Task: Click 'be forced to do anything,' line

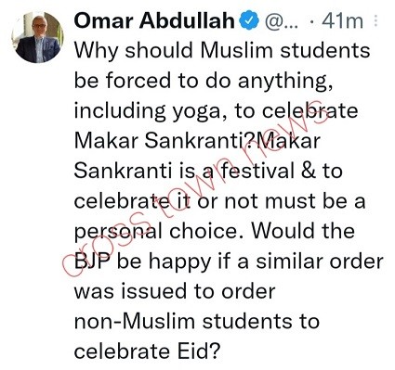Action: [x=204, y=80]
